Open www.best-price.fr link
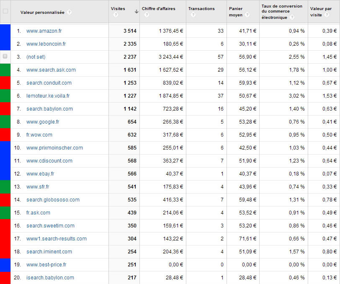The width and height of the screenshot is (340, 284). [46, 265]
